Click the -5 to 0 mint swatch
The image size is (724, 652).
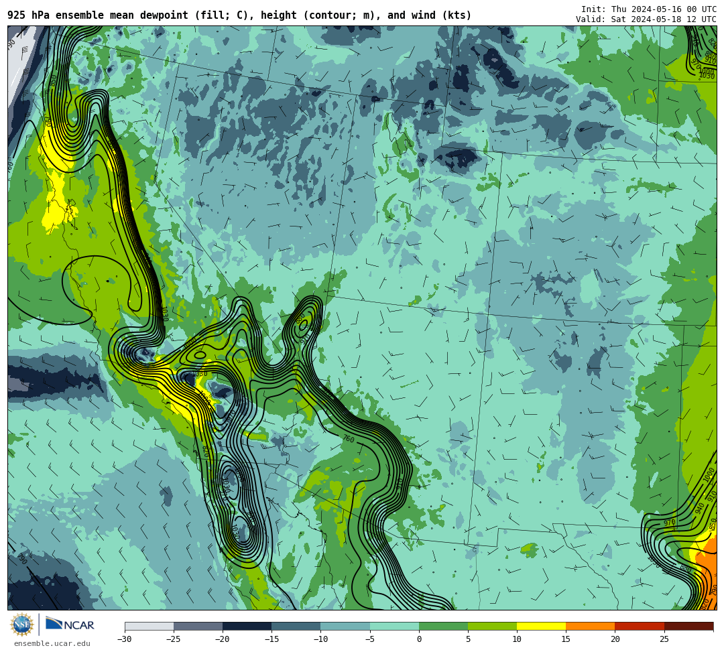coord(394,626)
